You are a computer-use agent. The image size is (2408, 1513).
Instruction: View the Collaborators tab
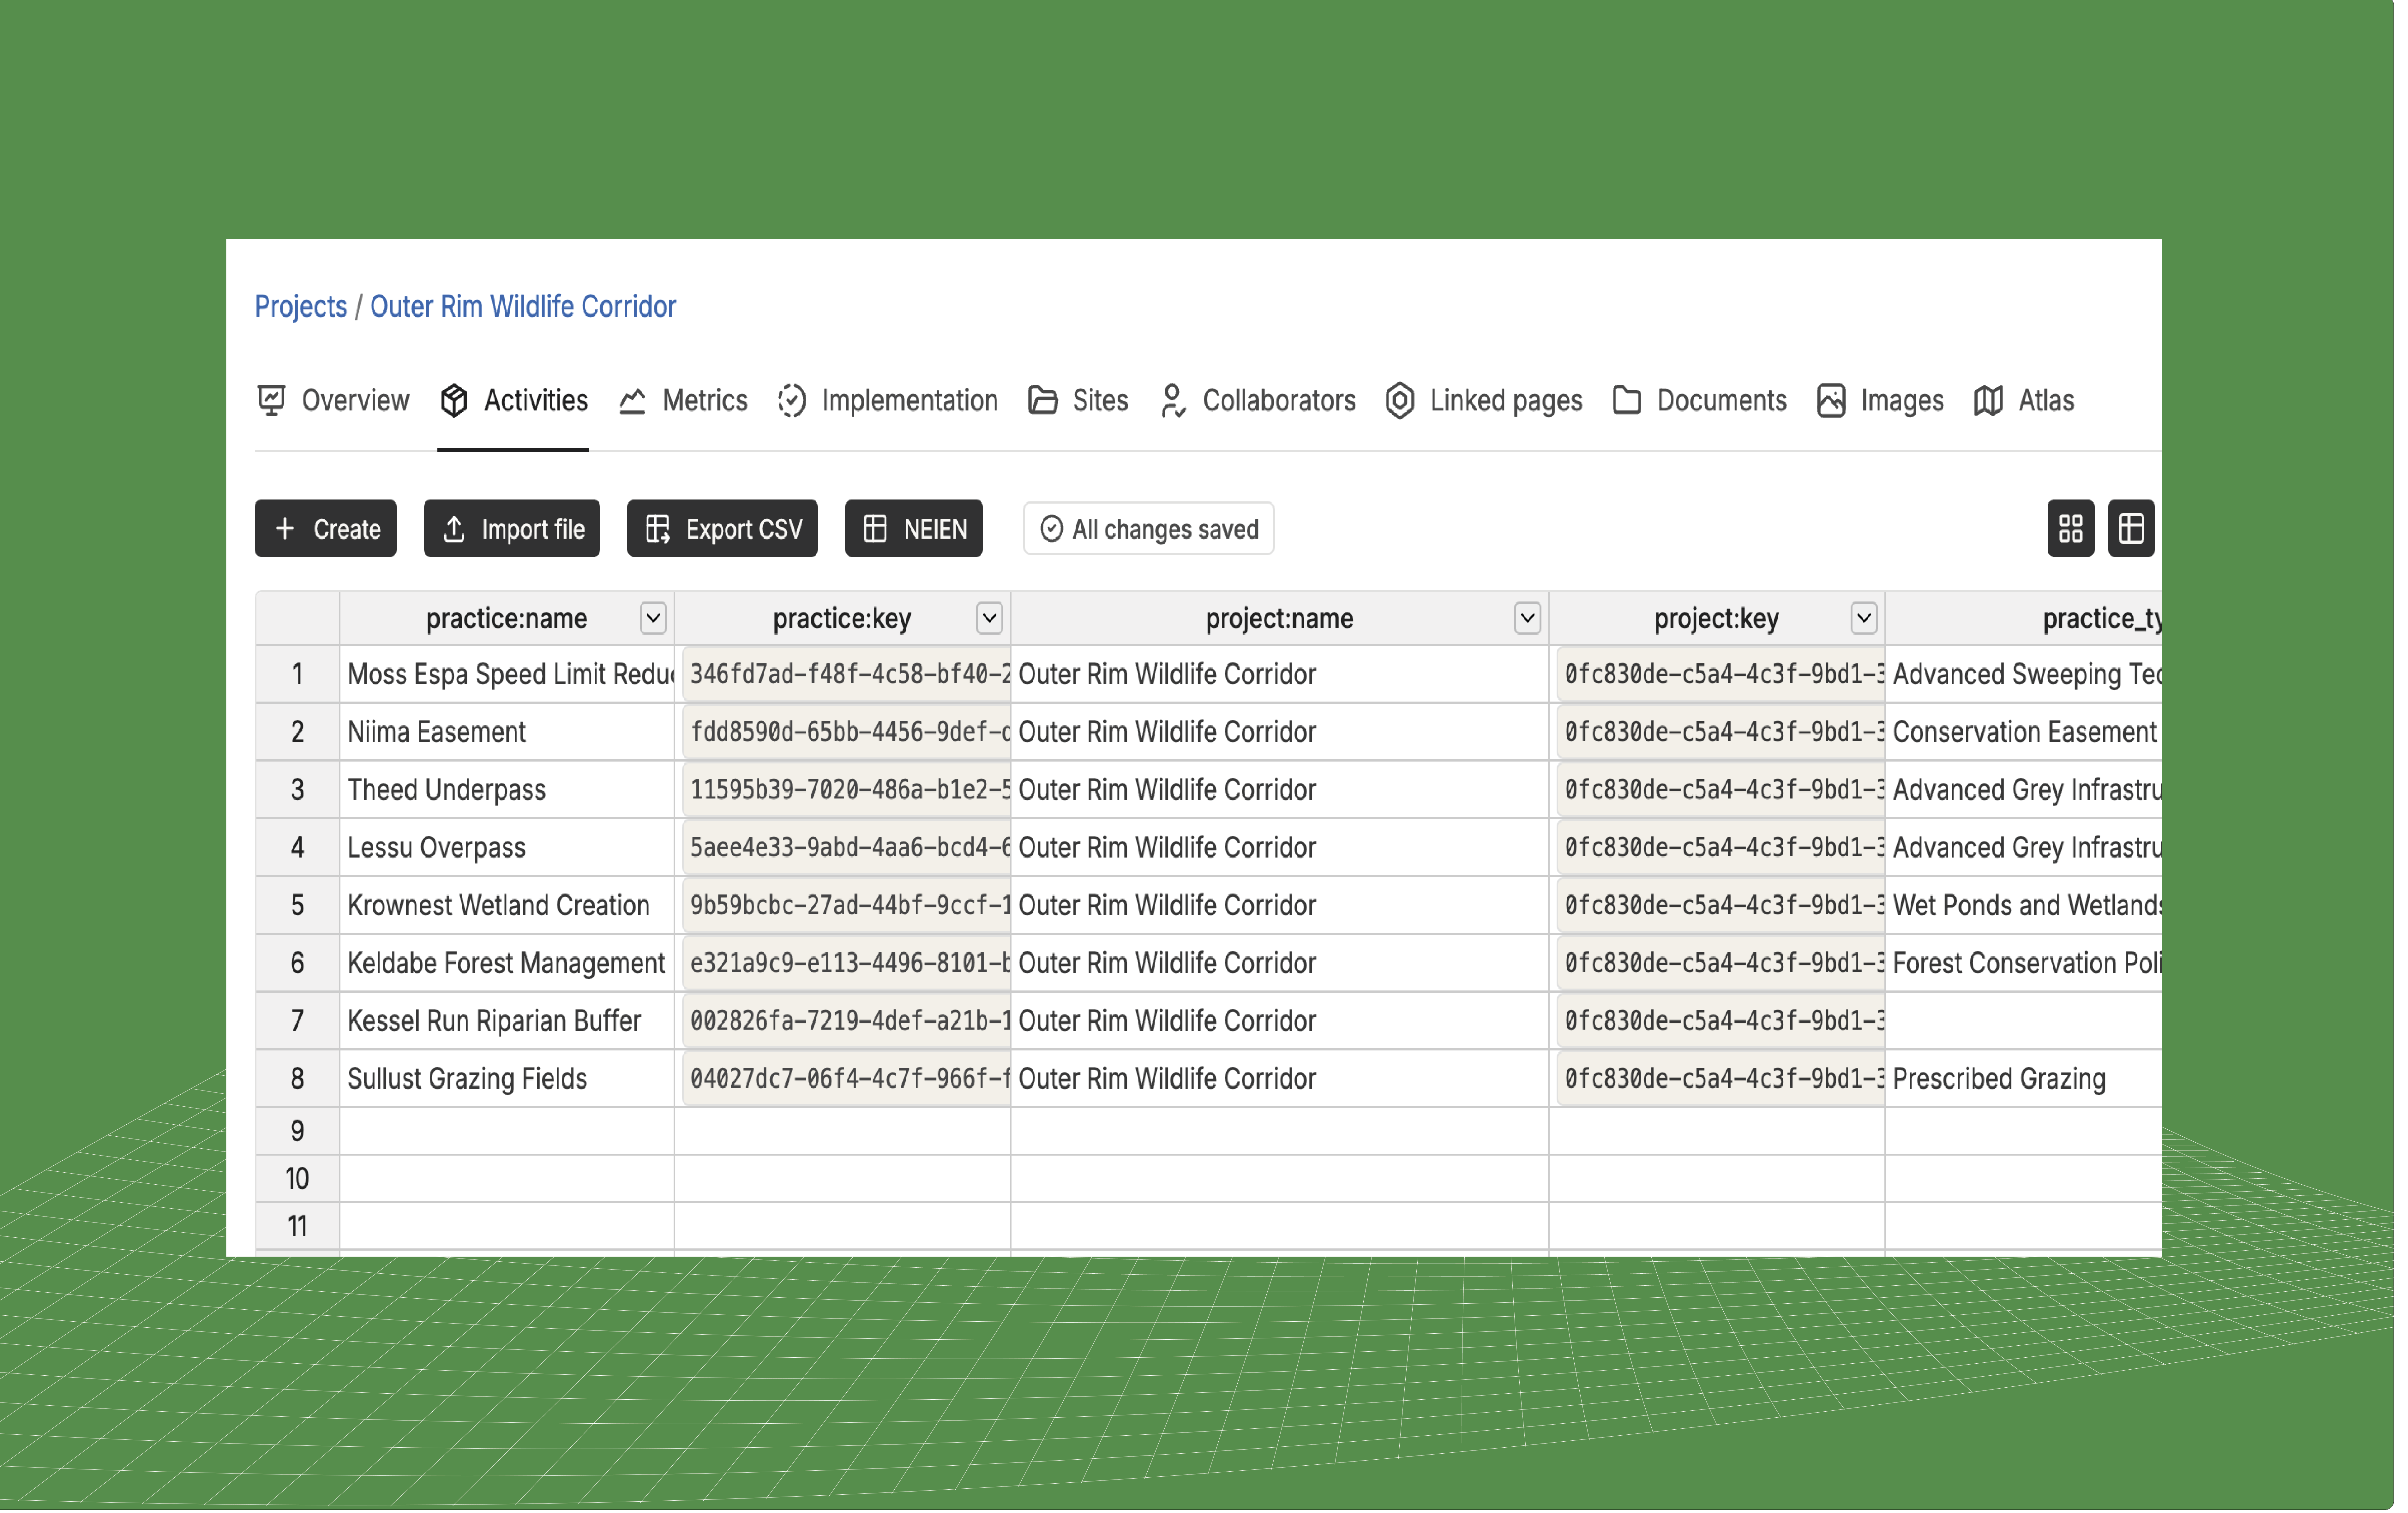1258,401
